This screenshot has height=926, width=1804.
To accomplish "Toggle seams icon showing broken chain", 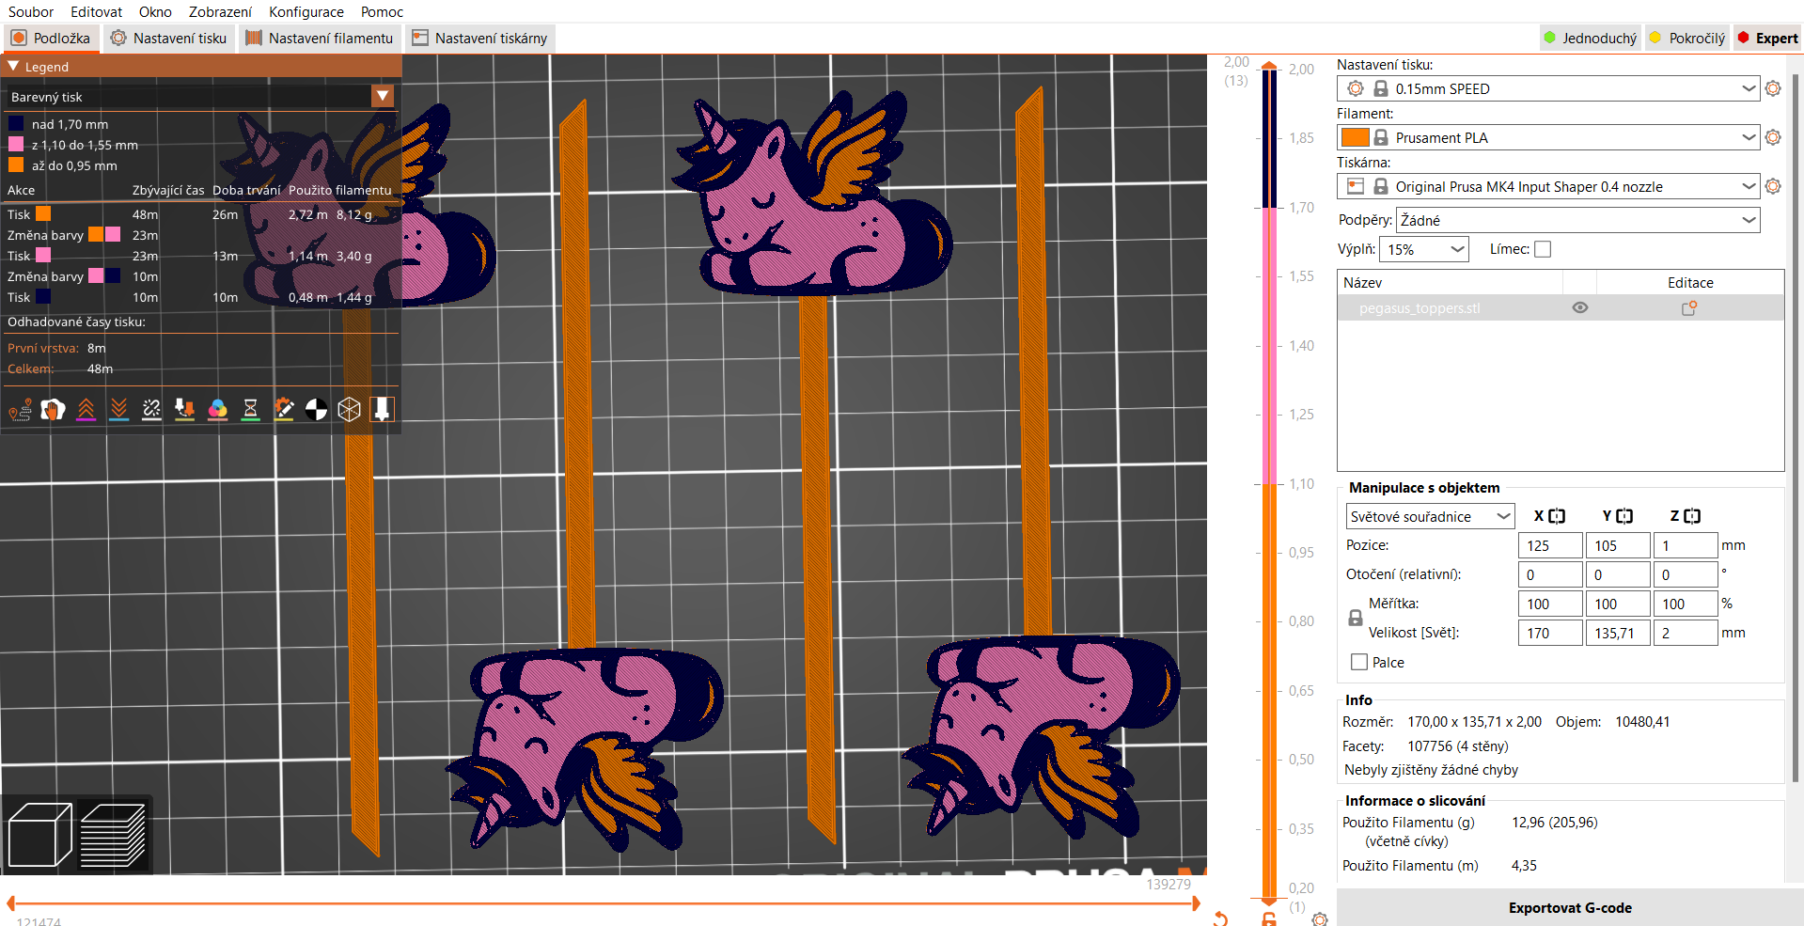I will coord(151,410).
